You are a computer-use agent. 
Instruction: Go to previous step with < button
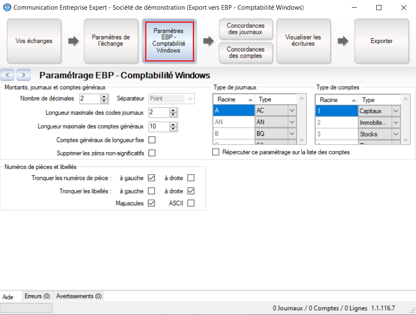[x=8, y=75]
